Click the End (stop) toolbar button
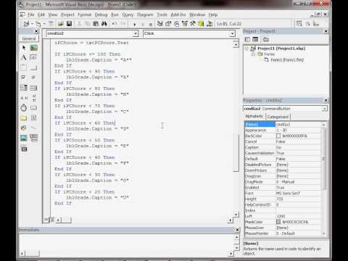Viewport: 348px width, 261px height. (151, 24)
